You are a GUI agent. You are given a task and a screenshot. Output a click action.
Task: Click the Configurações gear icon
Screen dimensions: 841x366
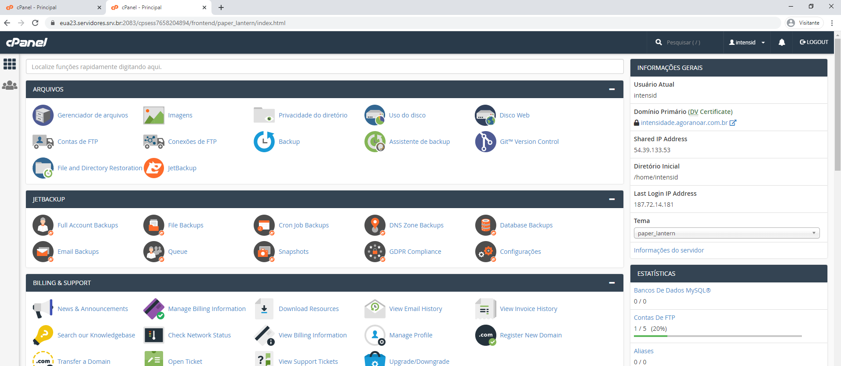pyautogui.click(x=485, y=252)
